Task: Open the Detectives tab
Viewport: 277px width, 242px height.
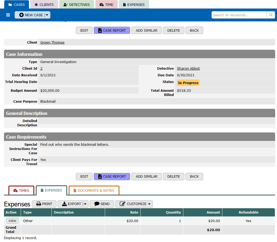Action: [76, 5]
